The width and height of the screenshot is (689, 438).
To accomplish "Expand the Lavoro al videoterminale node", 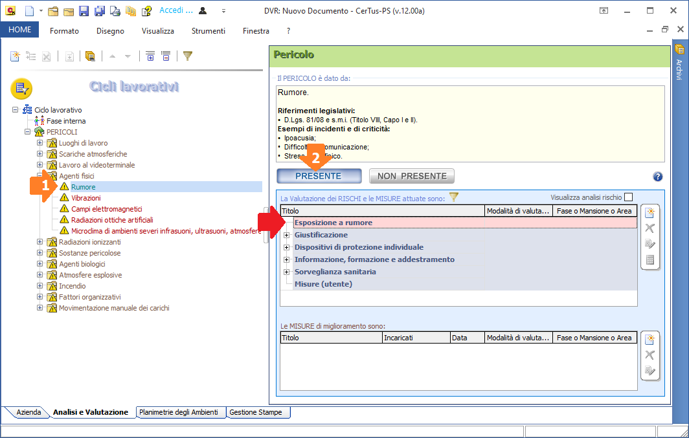I will [40, 164].
